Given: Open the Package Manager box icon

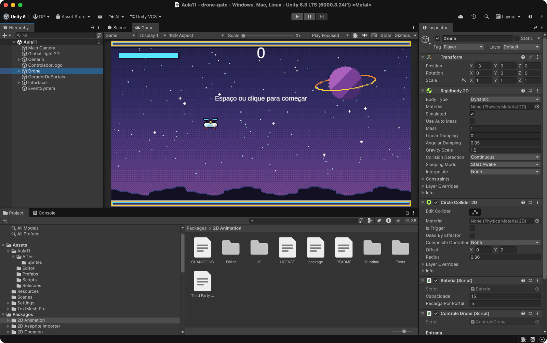Looking at the screenshot, I should (x=100, y=16).
